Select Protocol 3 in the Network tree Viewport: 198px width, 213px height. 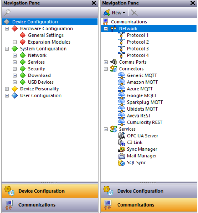[x=138, y=49]
